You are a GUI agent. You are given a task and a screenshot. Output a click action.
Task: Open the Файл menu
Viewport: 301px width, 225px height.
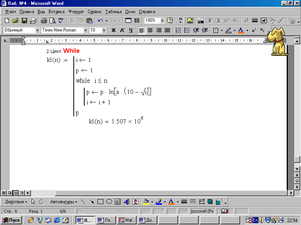point(11,12)
